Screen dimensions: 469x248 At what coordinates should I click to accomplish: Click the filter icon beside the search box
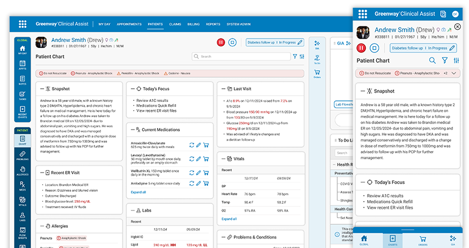tap(295, 56)
